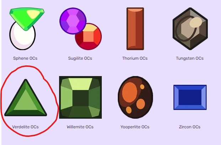Select the purple Sugilite gem icon
Screen dimensions: 221x145
pyautogui.click(x=73, y=21)
